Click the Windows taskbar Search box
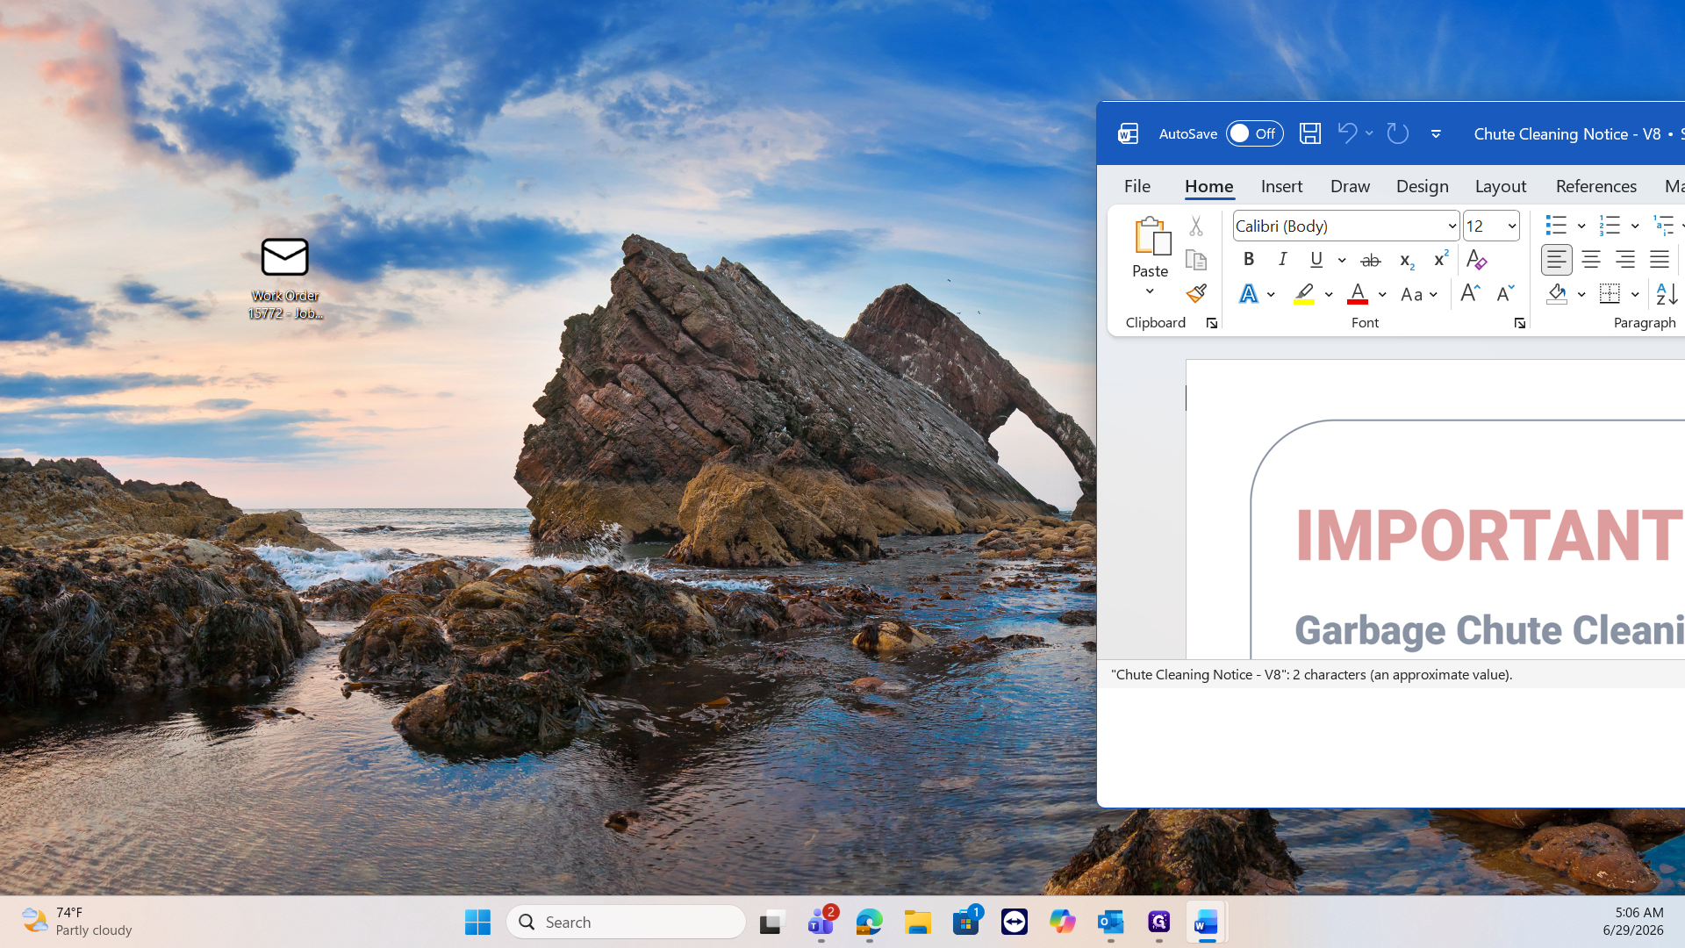 pos(627,922)
